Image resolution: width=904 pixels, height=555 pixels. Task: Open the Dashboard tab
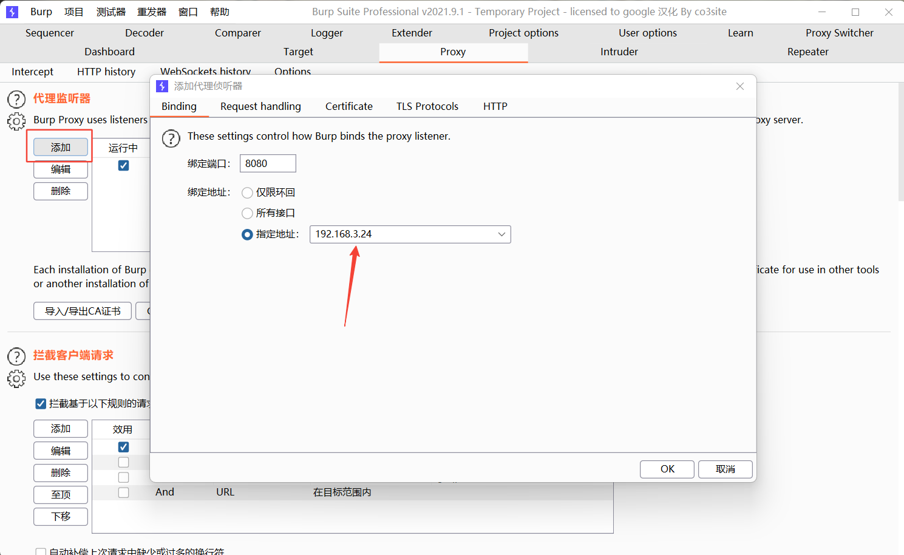tap(109, 52)
